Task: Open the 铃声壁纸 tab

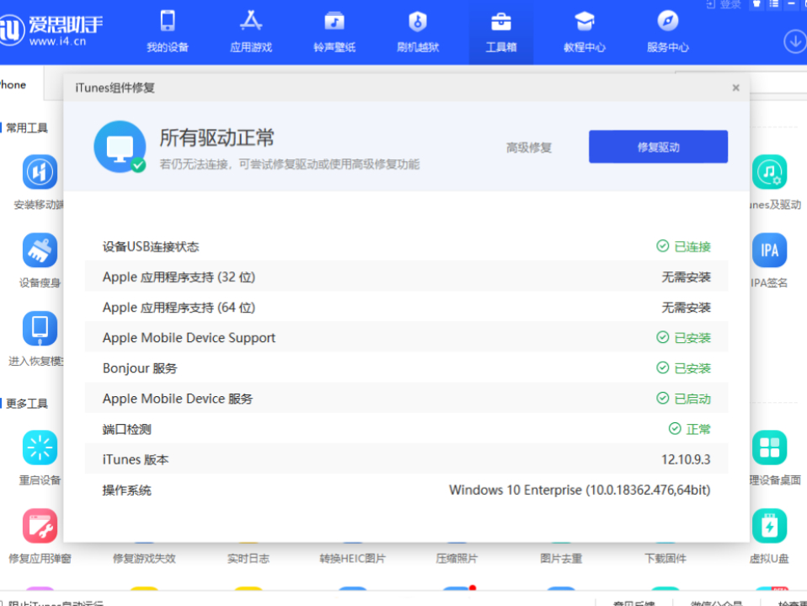Action: click(x=334, y=32)
